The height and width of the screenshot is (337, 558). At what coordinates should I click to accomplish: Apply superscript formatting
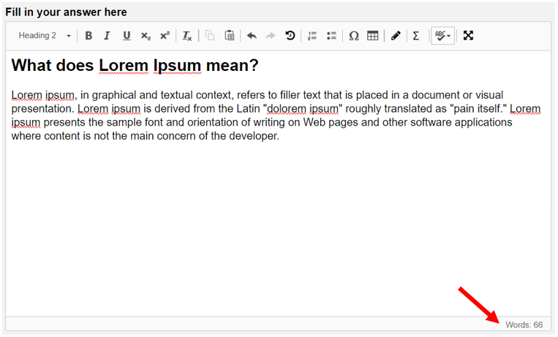coord(165,36)
